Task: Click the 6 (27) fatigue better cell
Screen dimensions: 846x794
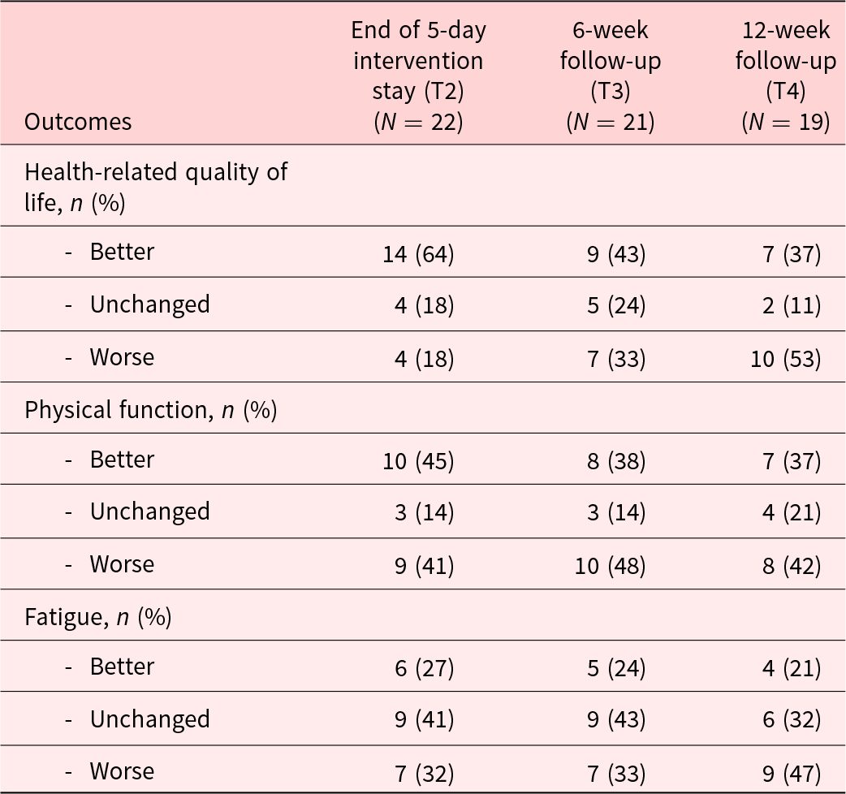Action: point(424,668)
